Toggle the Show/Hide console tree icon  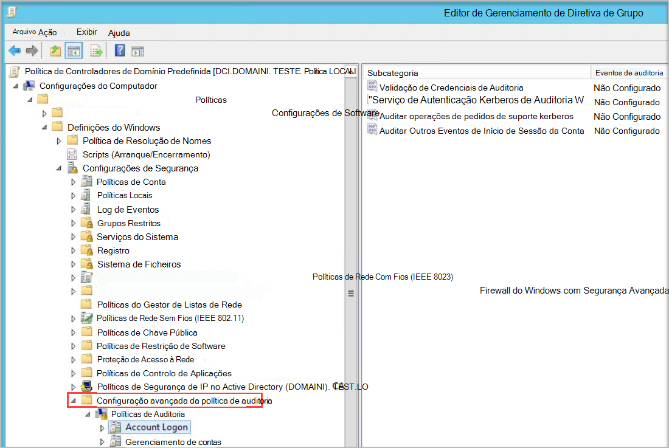pos(74,51)
